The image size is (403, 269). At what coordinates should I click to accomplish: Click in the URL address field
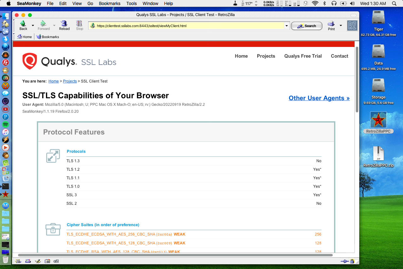coord(189,26)
